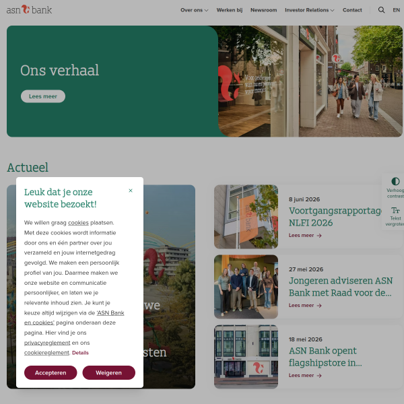Switch language to EN

pyautogui.click(x=396, y=10)
